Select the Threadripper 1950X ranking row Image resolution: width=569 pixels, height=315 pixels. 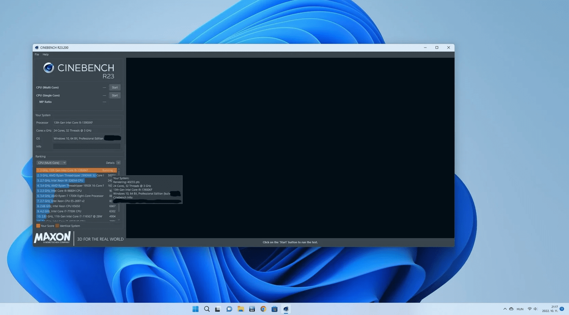[x=76, y=186]
